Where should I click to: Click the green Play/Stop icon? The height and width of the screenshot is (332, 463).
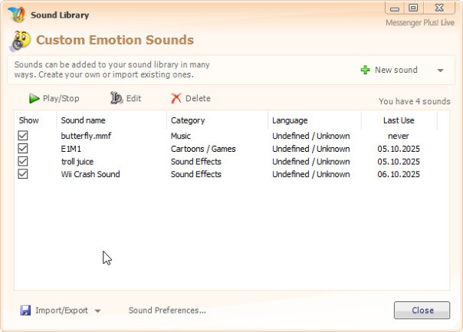[x=34, y=98]
